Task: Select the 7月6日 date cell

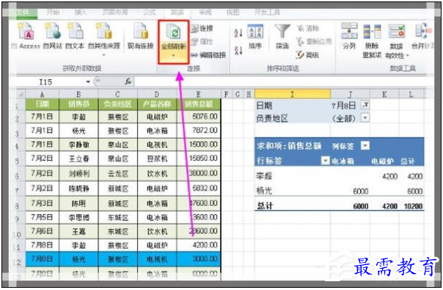Action: coord(42,231)
